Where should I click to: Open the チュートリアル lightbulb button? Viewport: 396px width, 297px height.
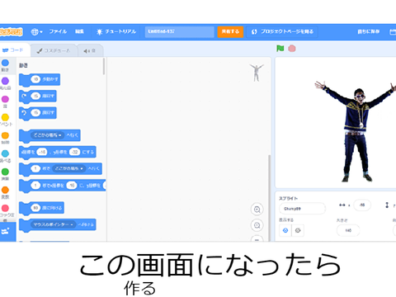pyautogui.click(x=116, y=32)
